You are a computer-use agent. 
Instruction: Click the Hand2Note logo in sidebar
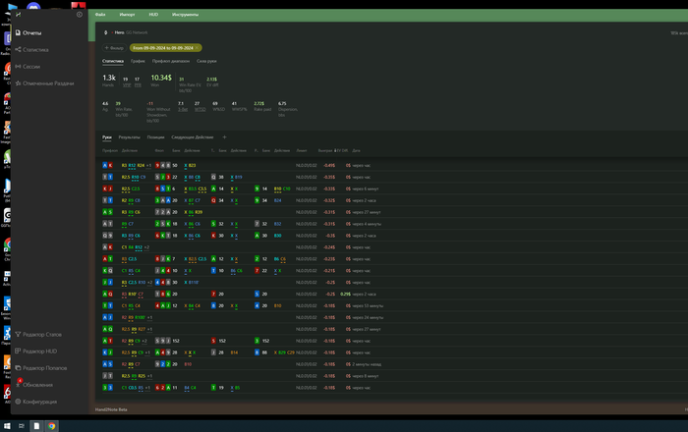click(x=18, y=15)
